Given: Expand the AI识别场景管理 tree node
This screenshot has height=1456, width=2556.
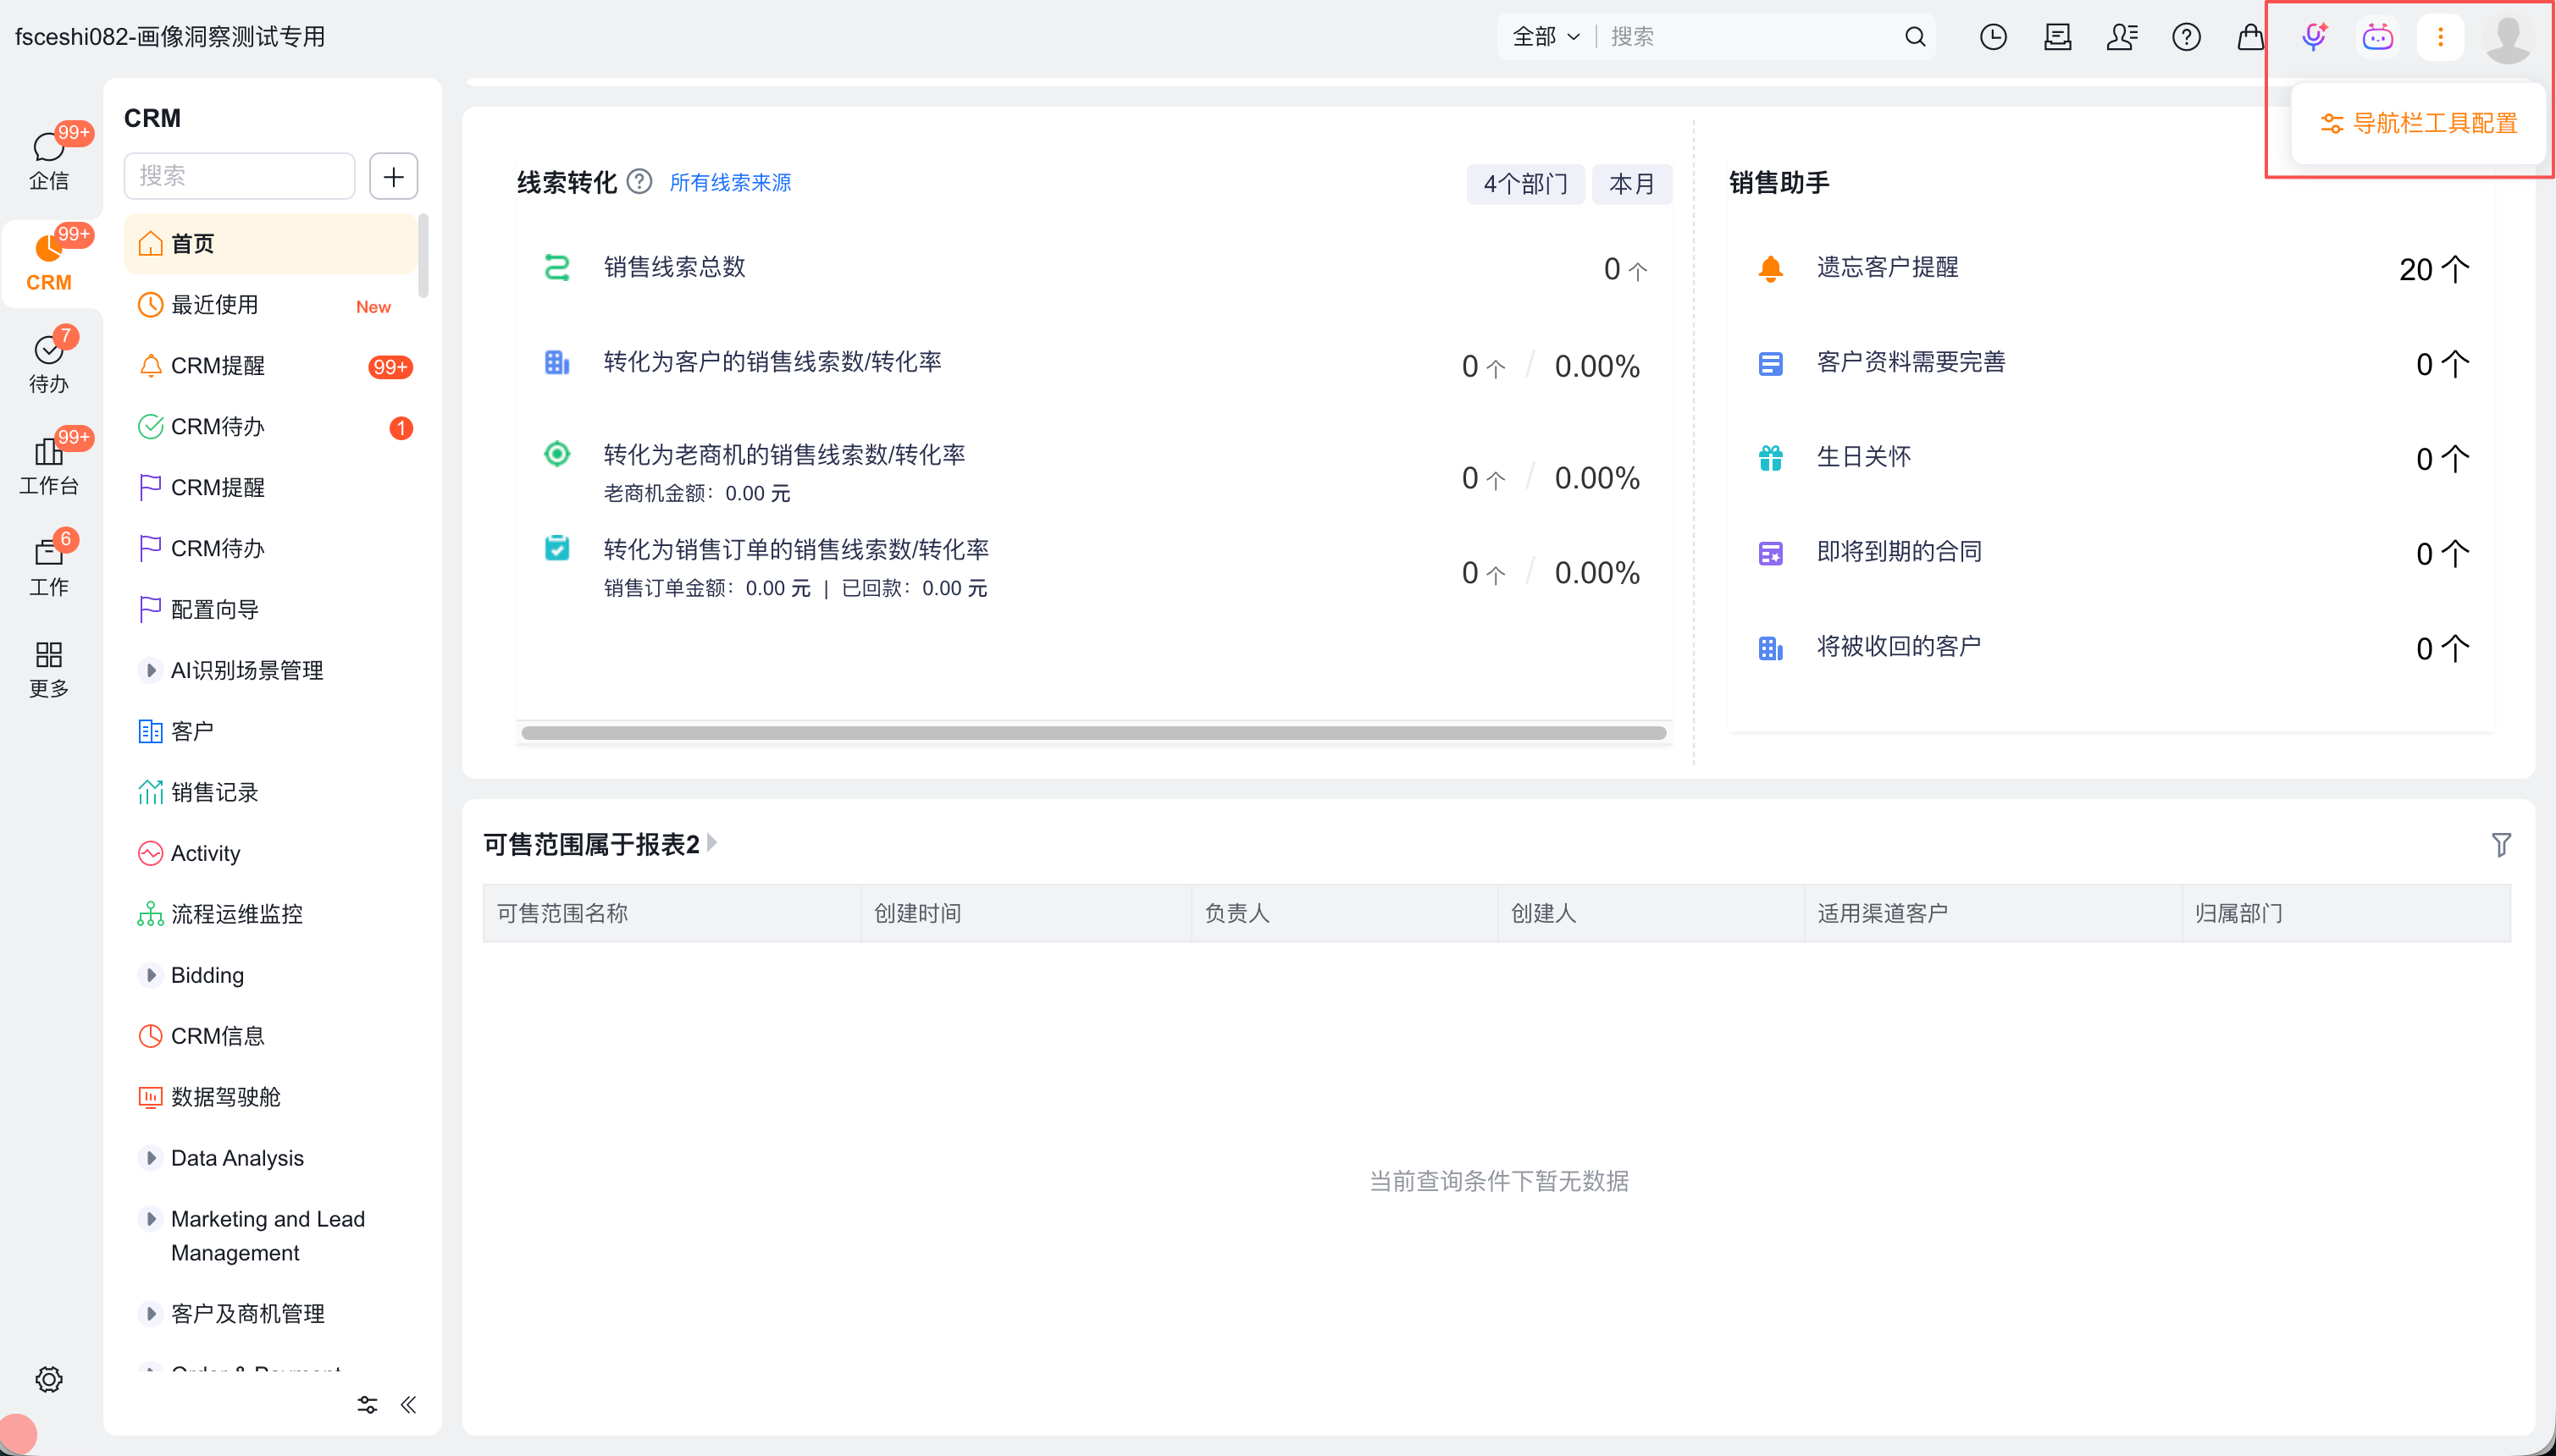Looking at the screenshot, I should pyautogui.click(x=151, y=670).
